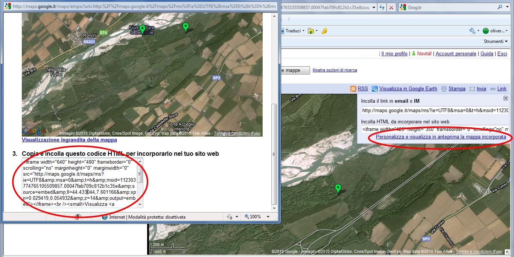Viewport: 514px width, 257px height.
Task: Click the '?' help menu in background browser
Action: point(289,19)
